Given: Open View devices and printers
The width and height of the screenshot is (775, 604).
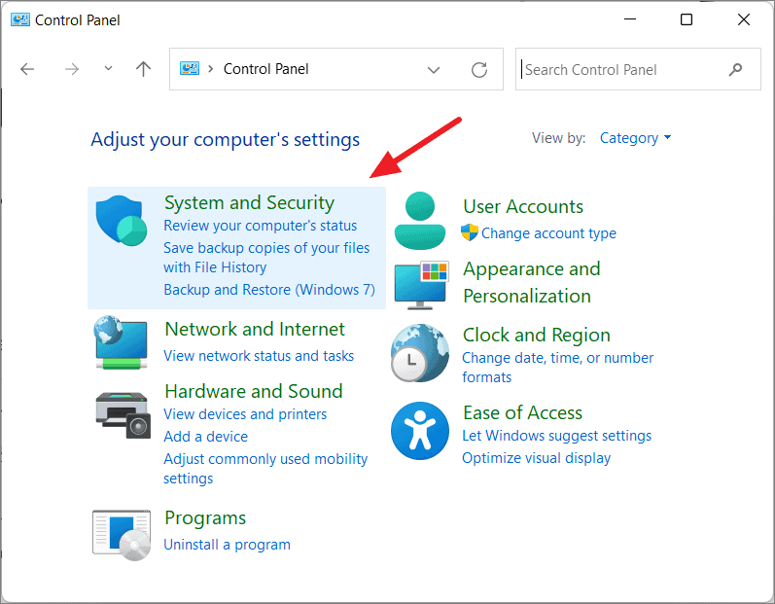Looking at the screenshot, I should (245, 414).
